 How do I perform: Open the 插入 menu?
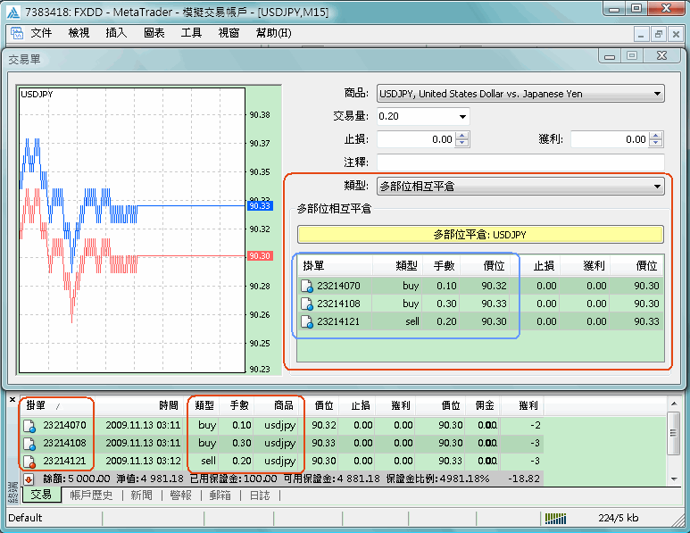116,33
